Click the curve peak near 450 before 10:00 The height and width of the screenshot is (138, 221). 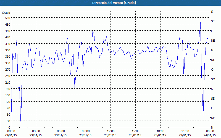pos(93,30)
